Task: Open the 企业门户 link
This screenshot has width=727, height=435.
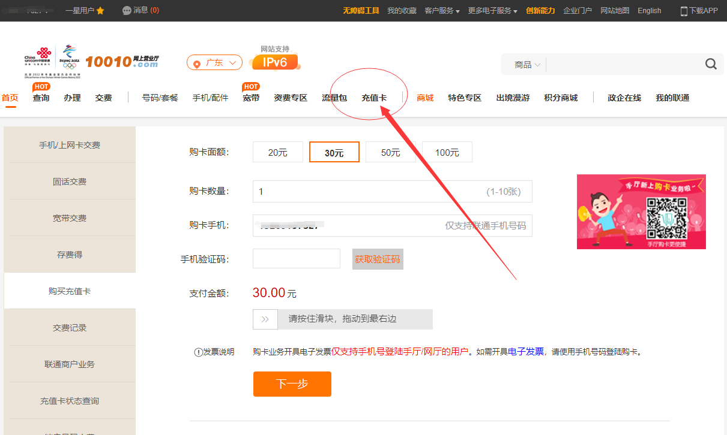Action: point(578,11)
